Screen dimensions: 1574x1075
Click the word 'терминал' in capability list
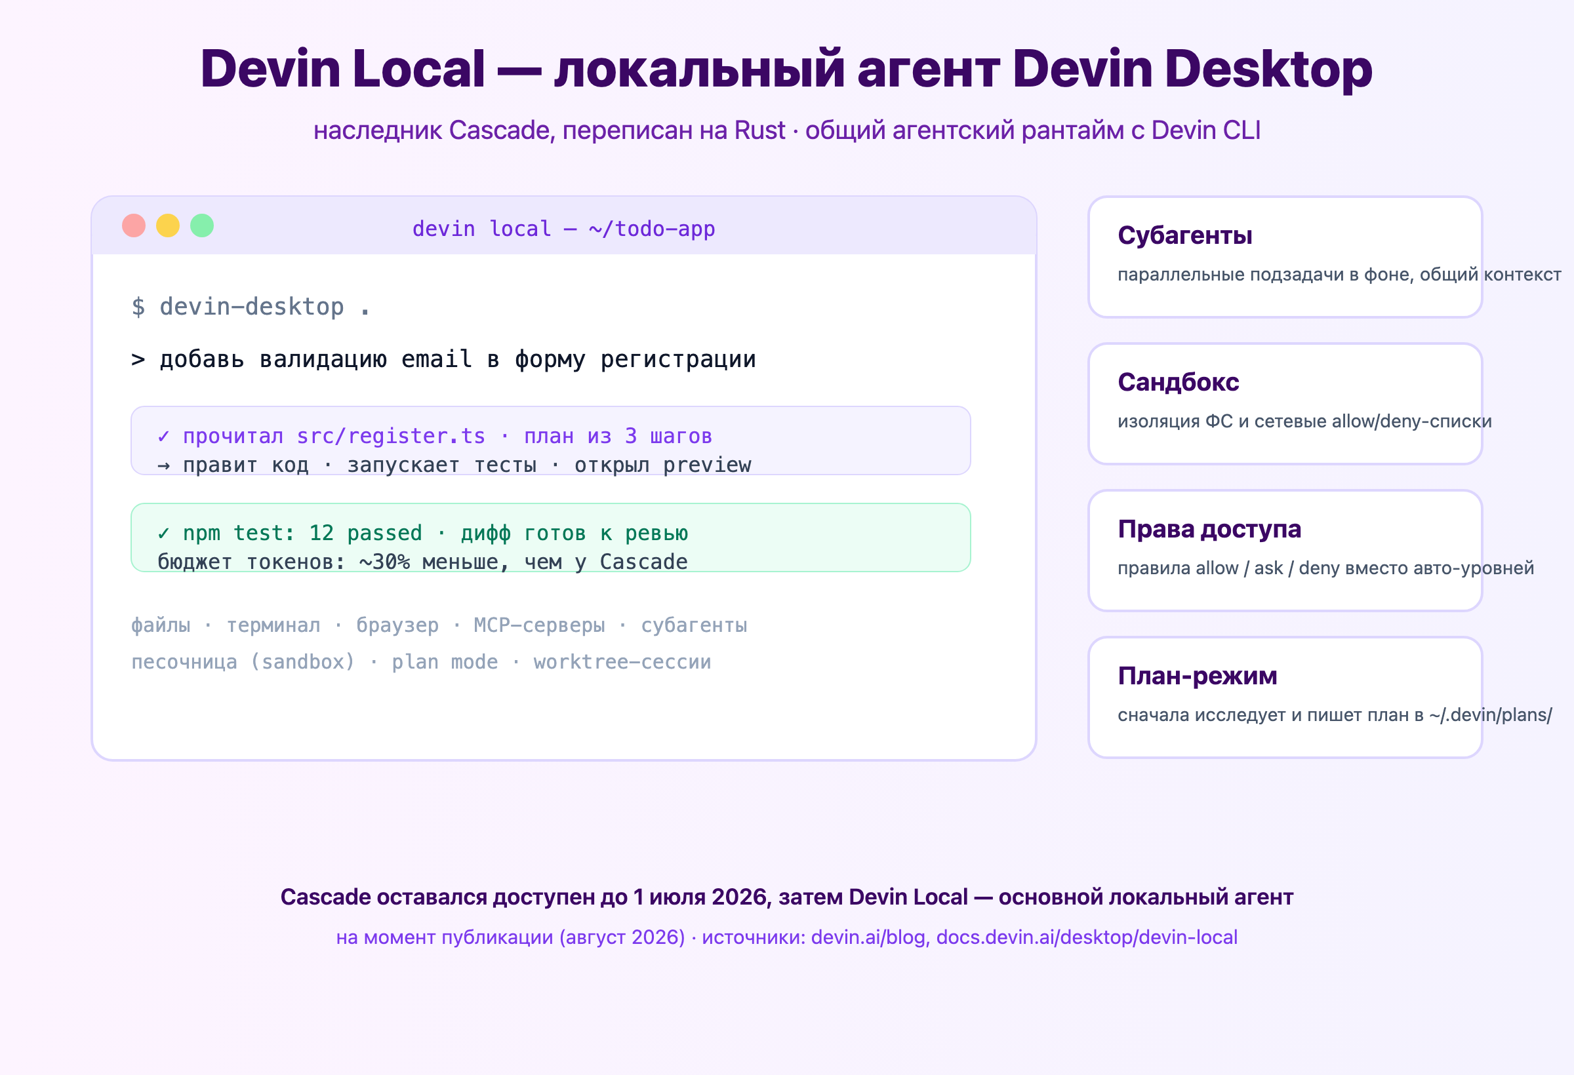pyautogui.click(x=273, y=625)
